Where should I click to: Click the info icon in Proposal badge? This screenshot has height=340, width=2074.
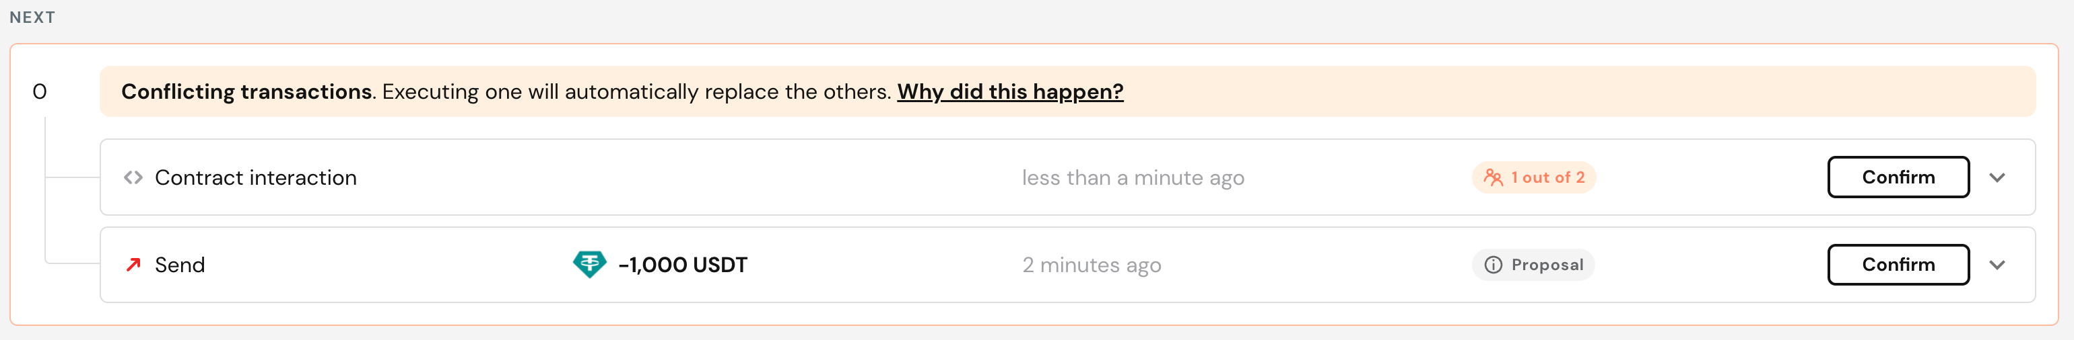coord(1493,265)
